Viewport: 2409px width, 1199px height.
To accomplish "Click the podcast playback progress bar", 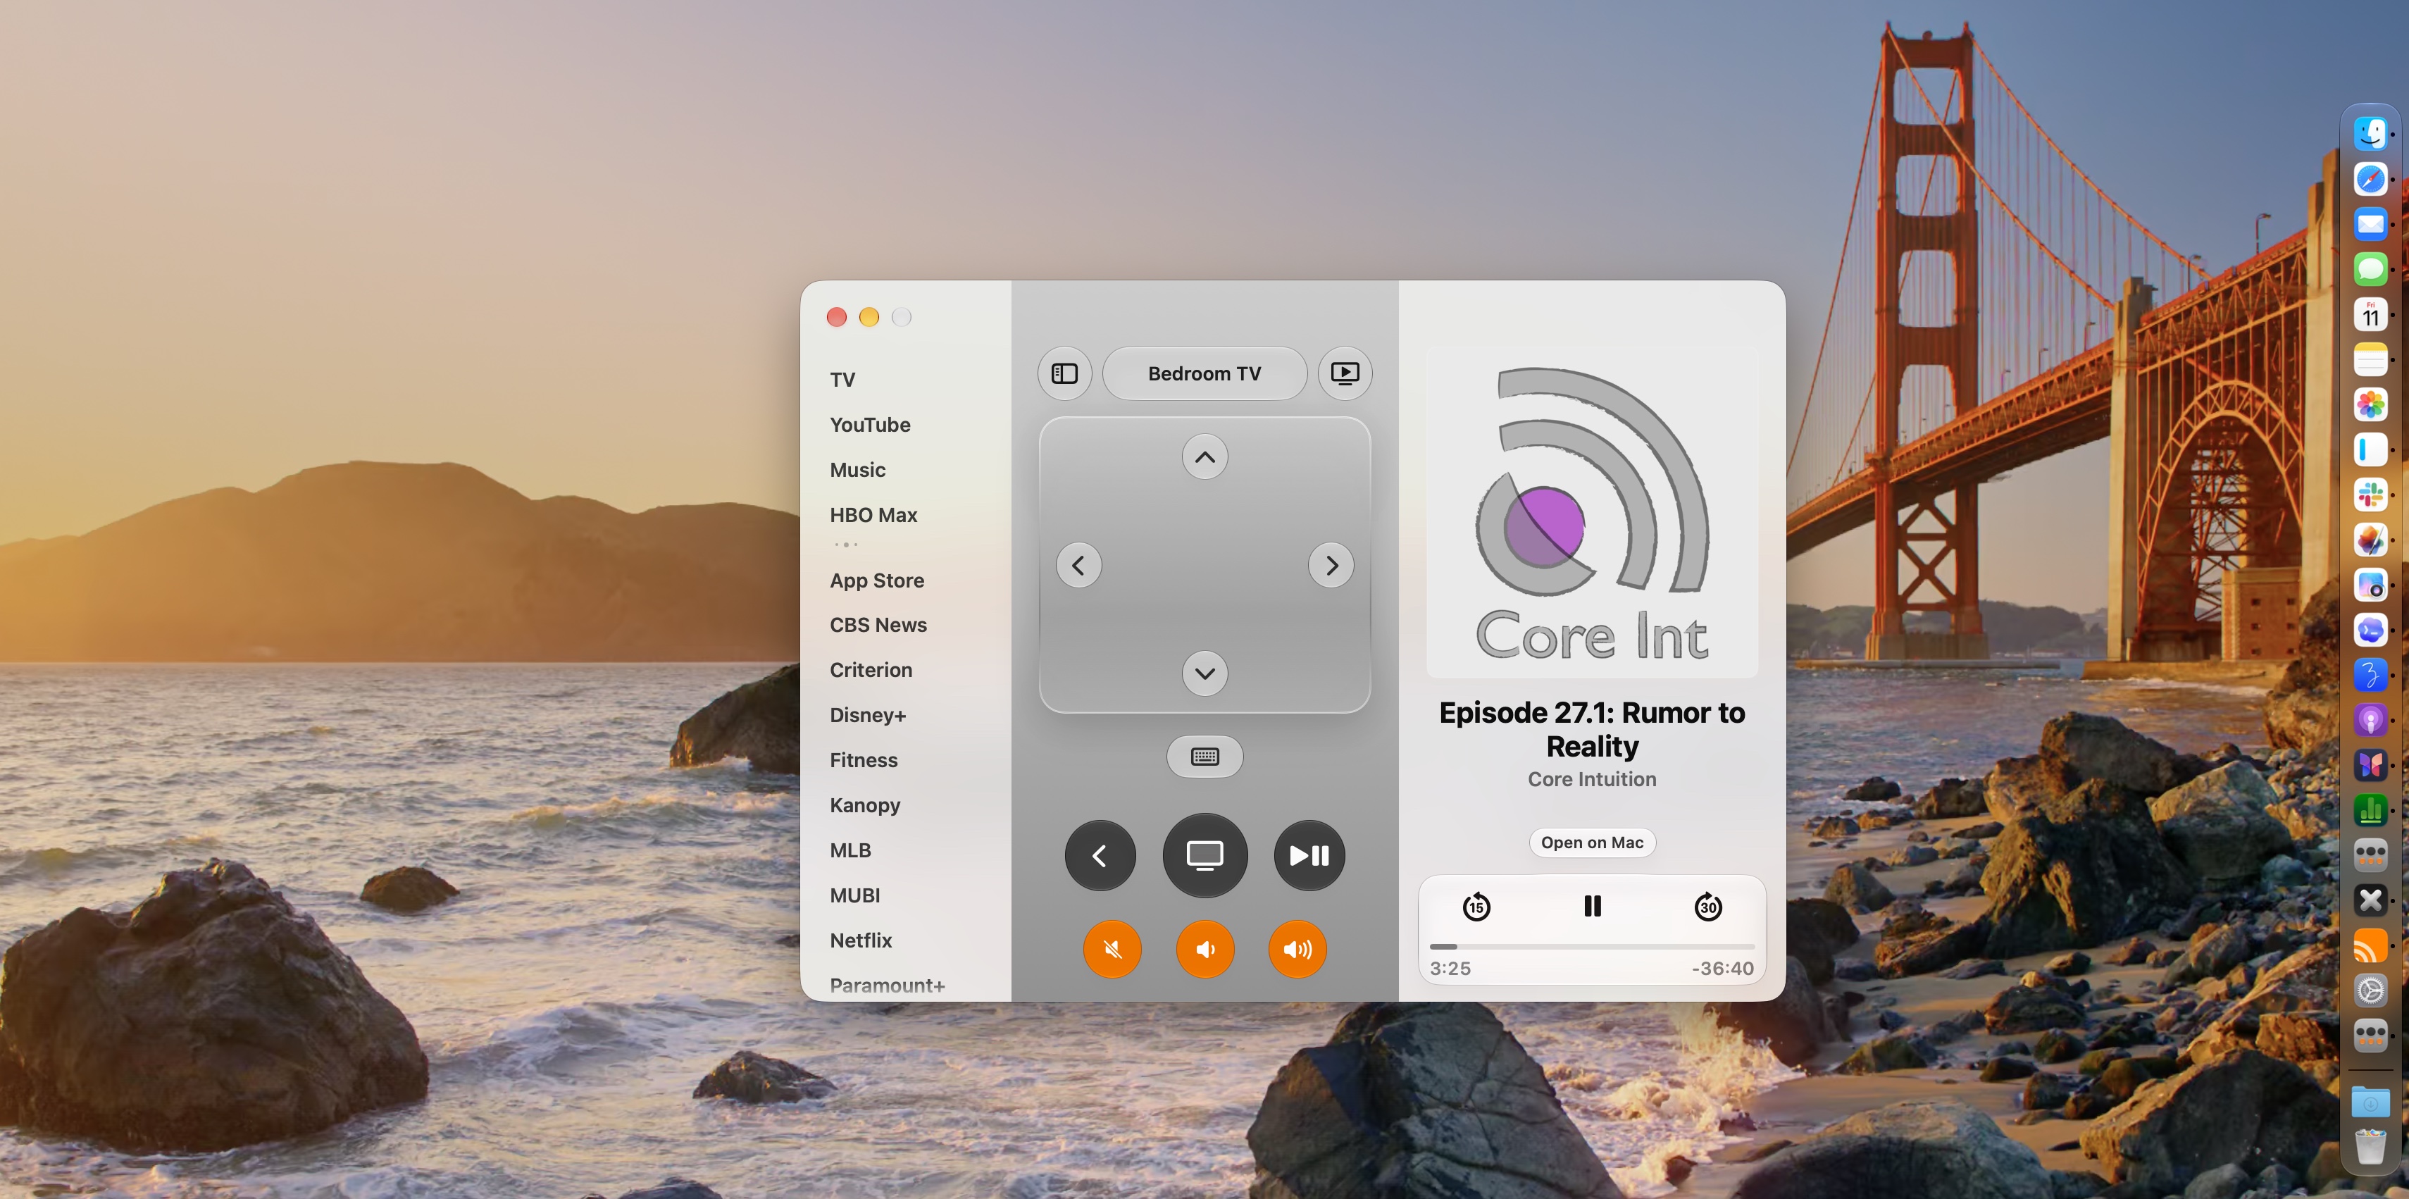I will (x=1592, y=947).
